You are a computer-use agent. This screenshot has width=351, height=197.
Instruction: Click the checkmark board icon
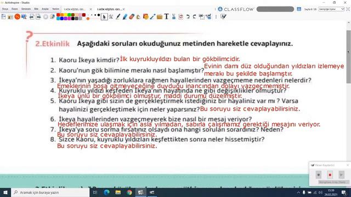(223, 16)
